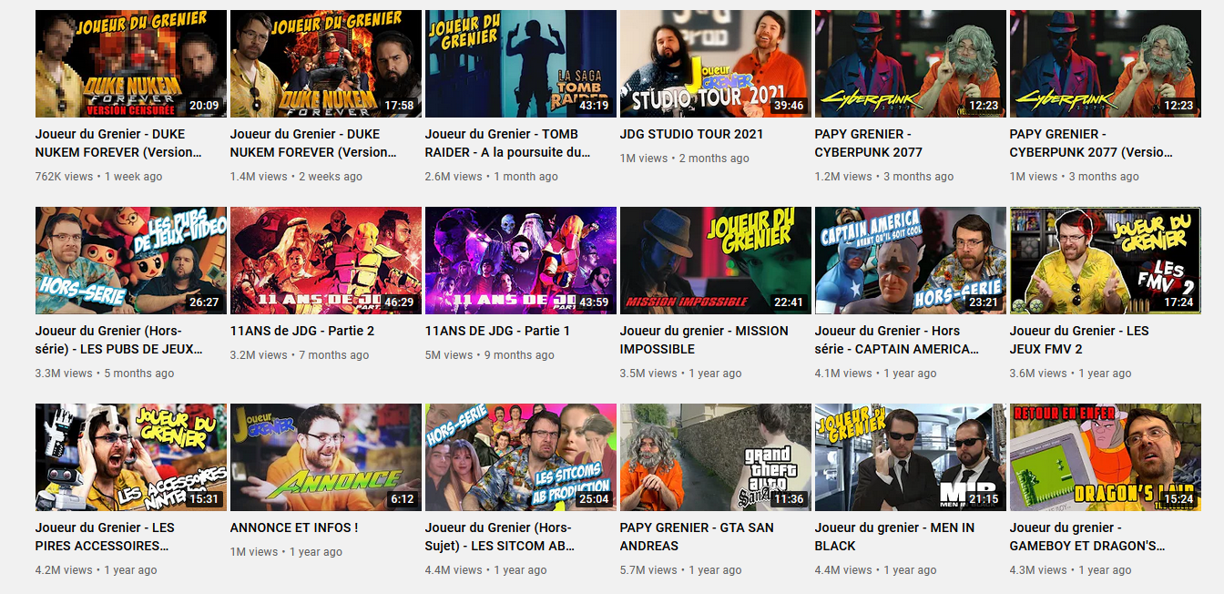The height and width of the screenshot is (594, 1224).
Task: Open the Duke Nukem Forever thumbnail lasting 17:58
Action: coord(326,64)
